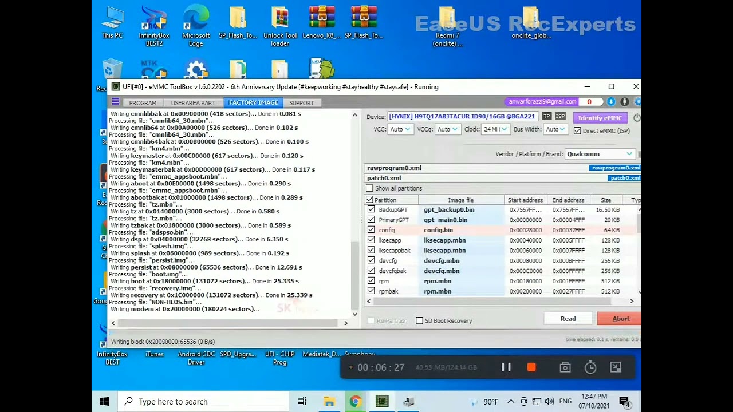Take a screenshot with recorder camera icon
Screen dimensions: 733x412
click(565, 367)
